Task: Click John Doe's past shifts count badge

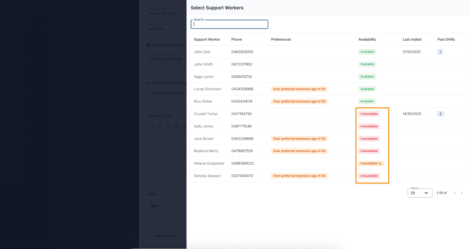Action: (440, 52)
